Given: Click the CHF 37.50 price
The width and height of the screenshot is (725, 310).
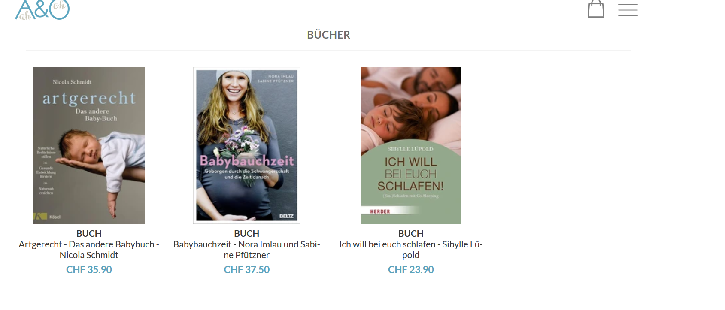Looking at the screenshot, I should (246, 270).
